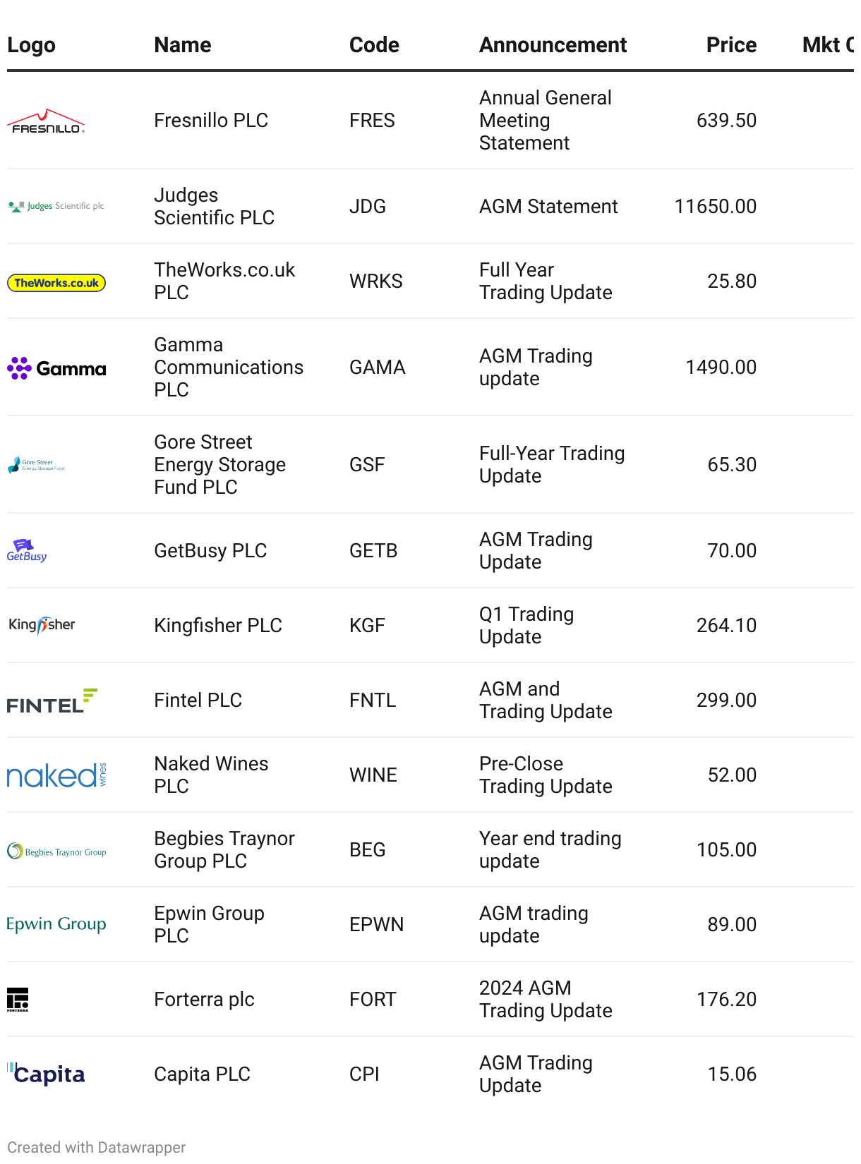Screen dimensions: 861x1164
Task: Click the Announcement column header
Action: tap(553, 45)
